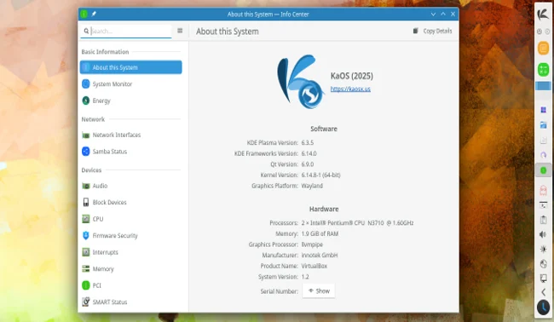Open the kaosx.us website link
Viewport: 554px width, 322px height.
(350, 89)
